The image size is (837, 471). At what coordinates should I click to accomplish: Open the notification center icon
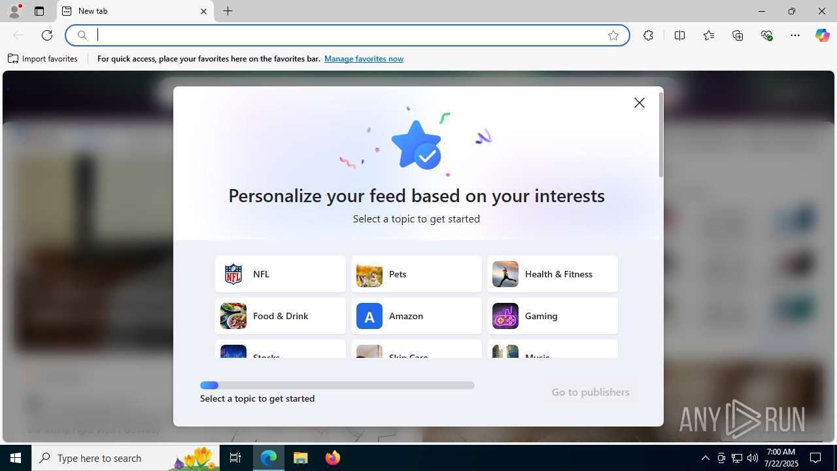click(815, 458)
